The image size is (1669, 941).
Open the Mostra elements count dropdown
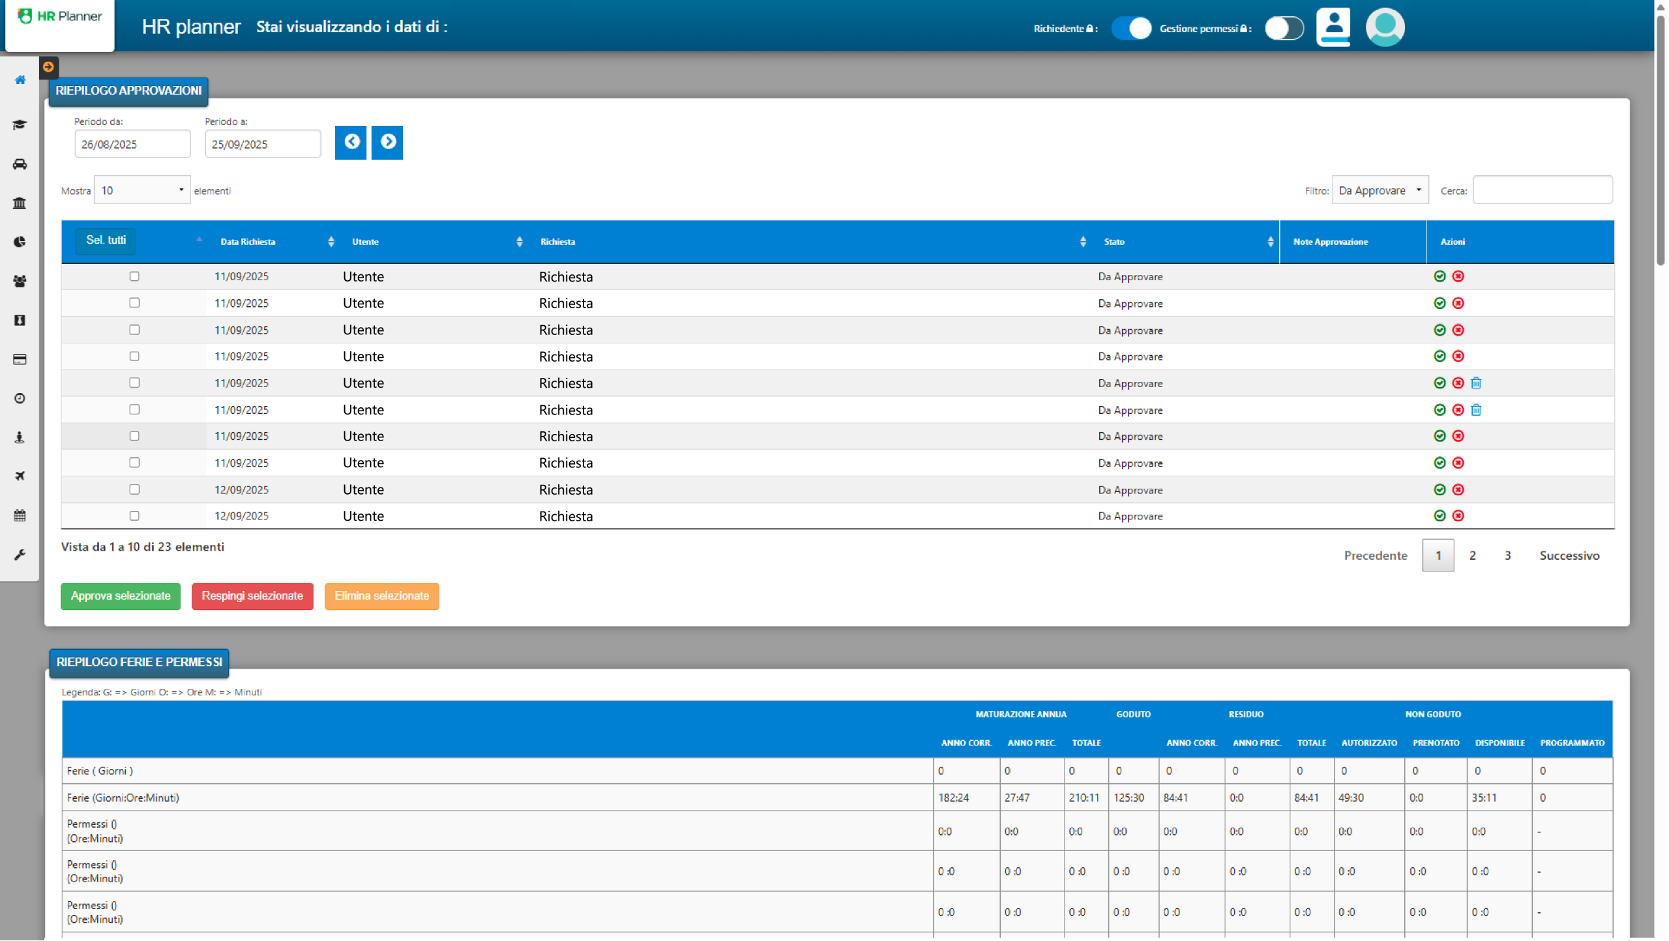(x=142, y=190)
